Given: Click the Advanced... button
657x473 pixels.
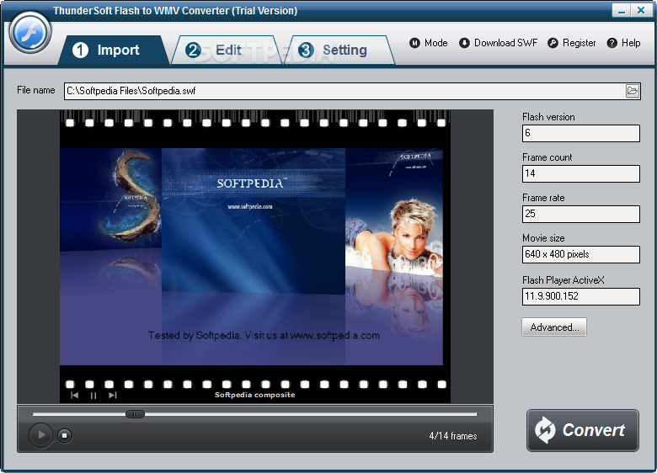Looking at the screenshot, I should (x=554, y=327).
